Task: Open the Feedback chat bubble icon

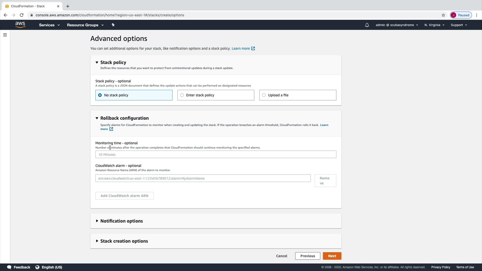Action: coord(9,267)
